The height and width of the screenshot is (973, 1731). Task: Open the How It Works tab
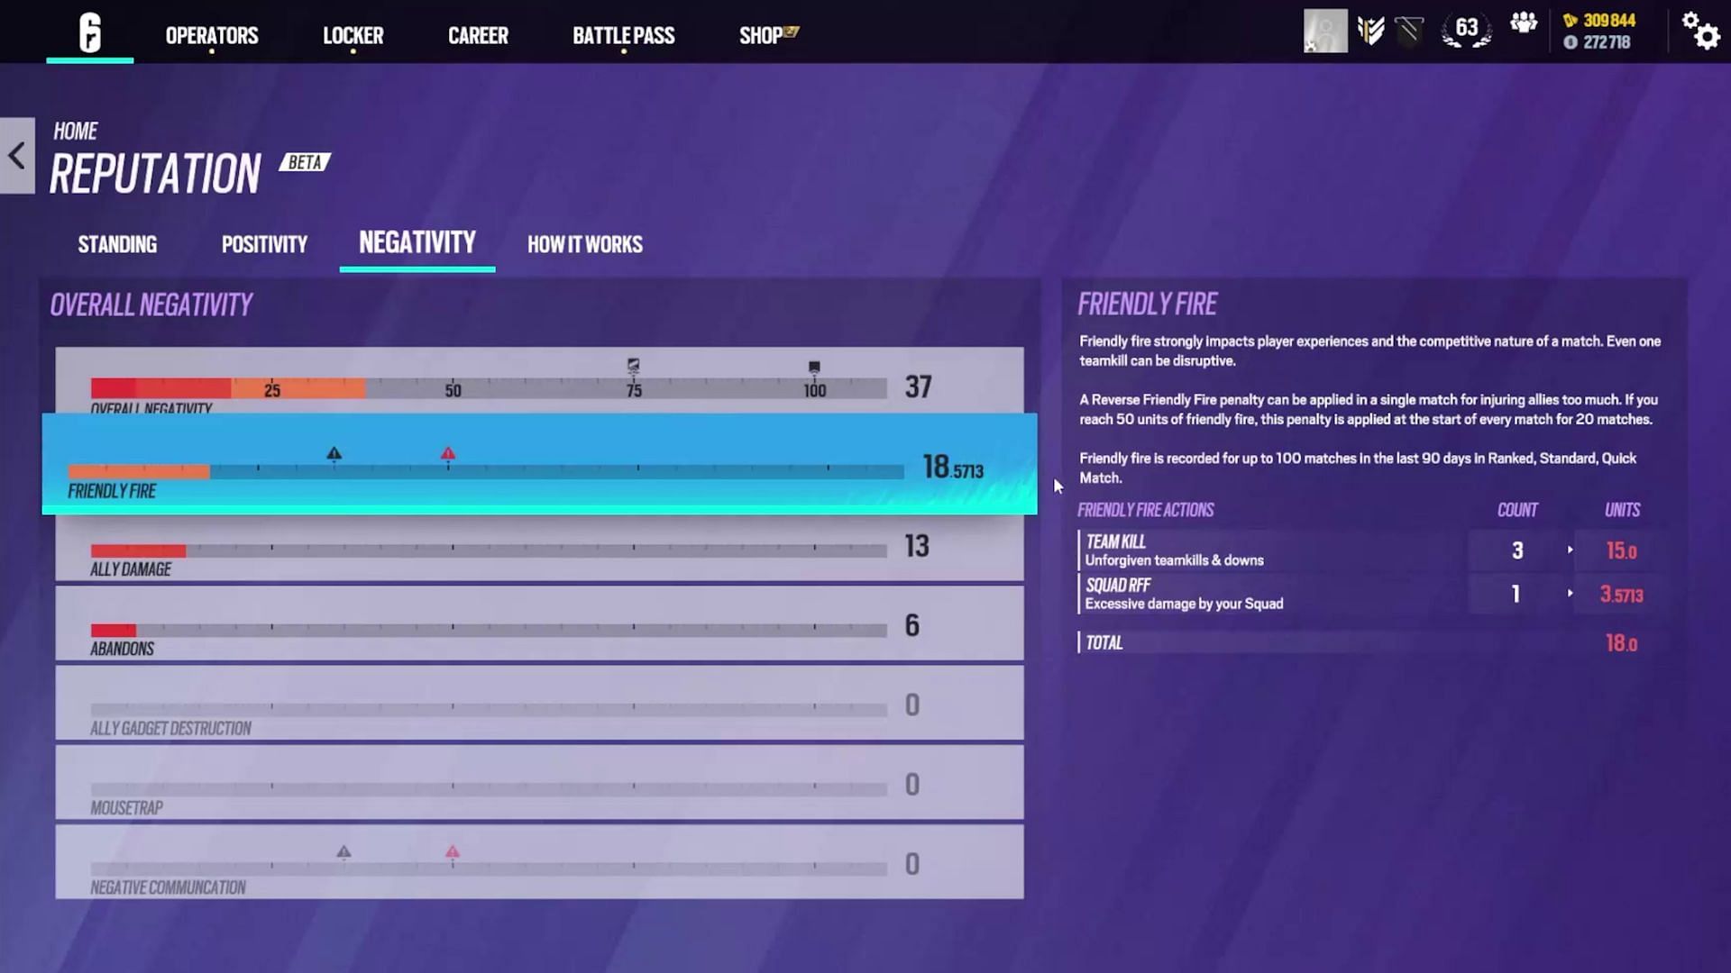tap(583, 243)
